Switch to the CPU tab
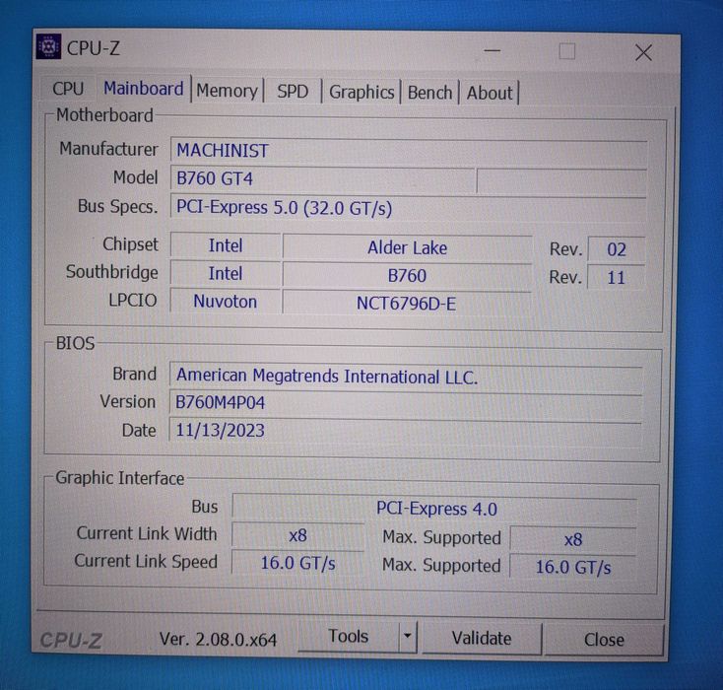The width and height of the screenshot is (723, 690). 68,89
